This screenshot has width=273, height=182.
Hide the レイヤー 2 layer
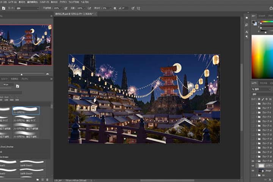253,166
